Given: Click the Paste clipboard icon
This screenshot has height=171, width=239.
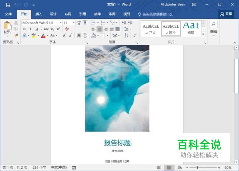Looking at the screenshot, I should 7,25.
